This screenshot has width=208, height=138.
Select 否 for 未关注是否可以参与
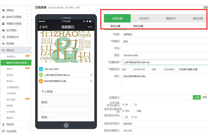pos(132,105)
